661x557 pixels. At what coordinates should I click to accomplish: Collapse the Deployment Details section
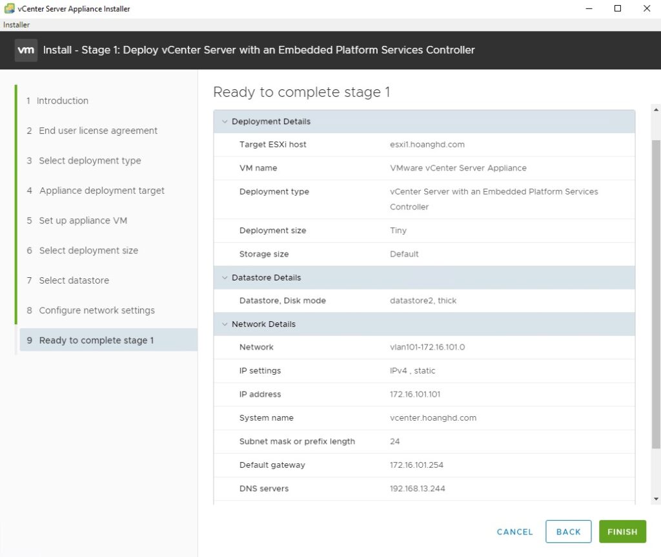[225, 121]
